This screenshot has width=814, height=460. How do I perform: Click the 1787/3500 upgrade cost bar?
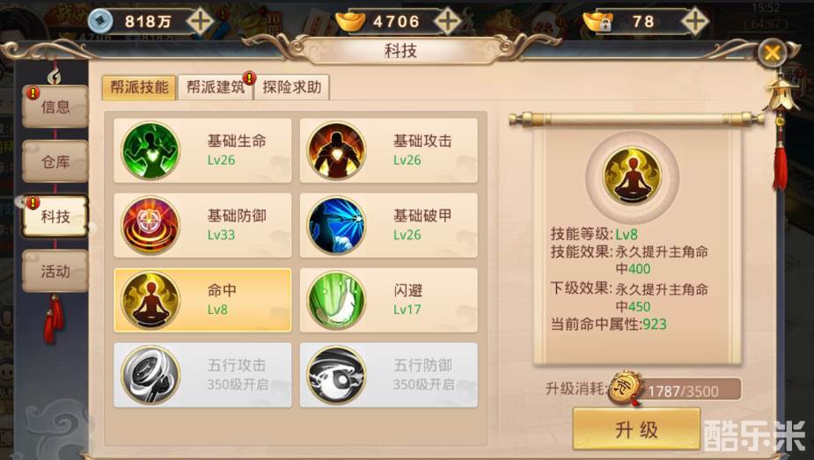[683, 391]
